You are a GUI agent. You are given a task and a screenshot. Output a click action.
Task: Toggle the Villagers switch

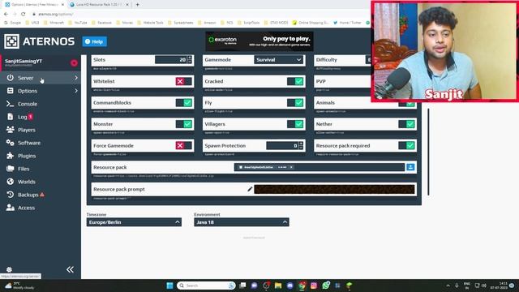[x=295, y=124]
